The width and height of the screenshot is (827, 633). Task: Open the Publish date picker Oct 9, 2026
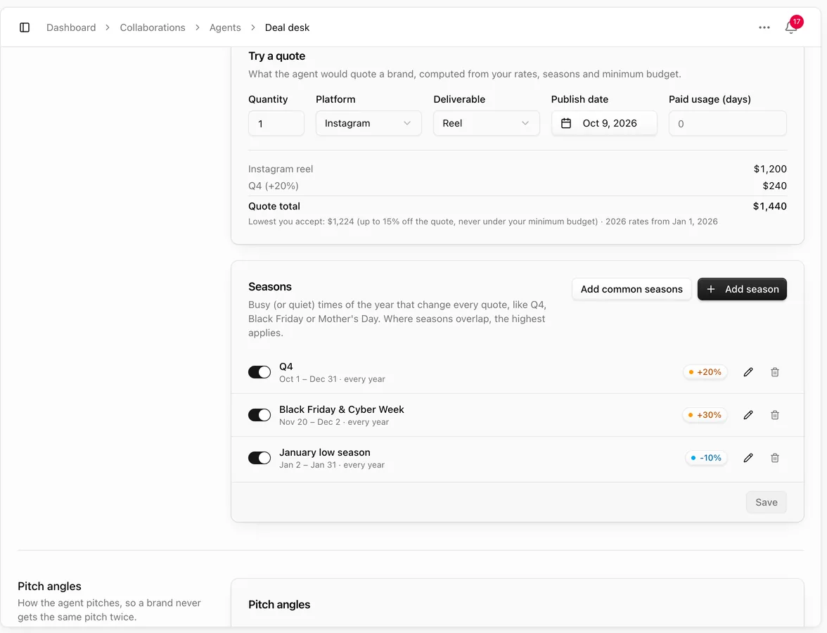point(604,124)
